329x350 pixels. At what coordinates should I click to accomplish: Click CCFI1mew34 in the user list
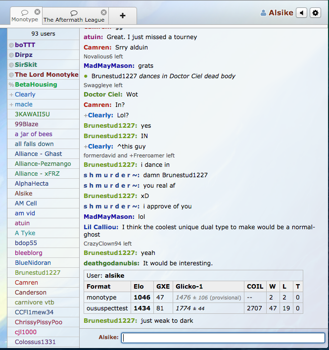(44, 312)
